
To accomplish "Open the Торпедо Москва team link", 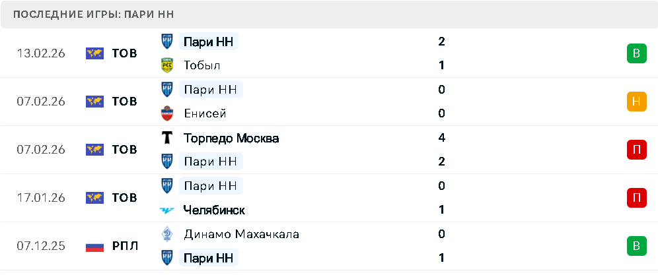I will [x=231, y=138].
